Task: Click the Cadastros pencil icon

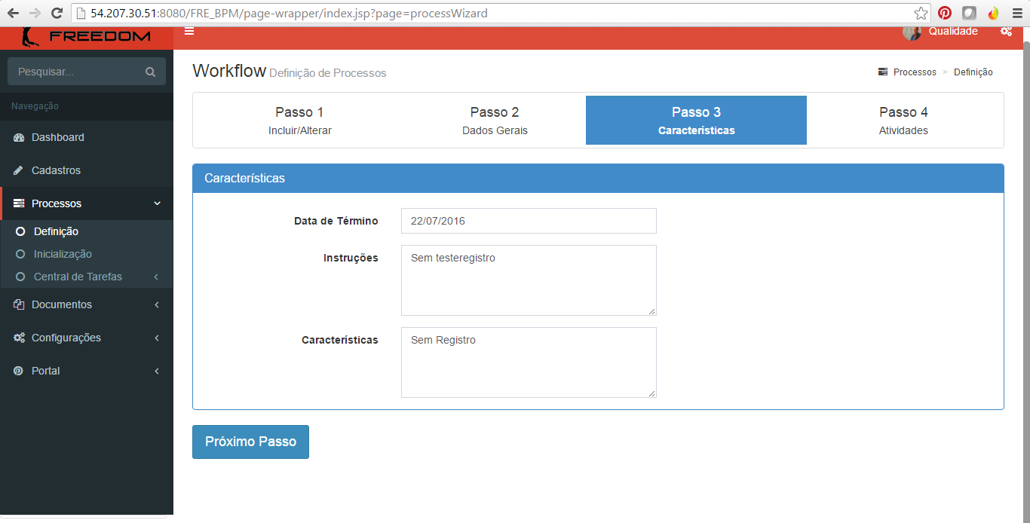Action: coord(19,170)
